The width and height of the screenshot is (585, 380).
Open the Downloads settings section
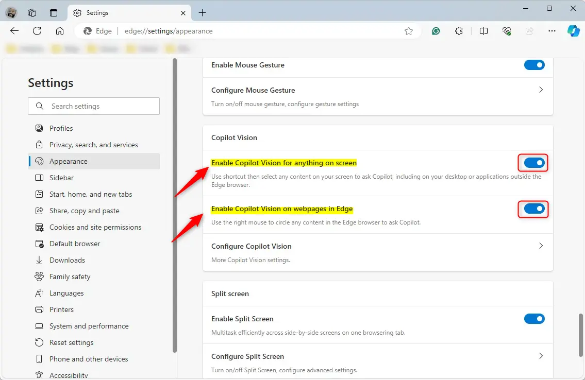point(67,260)
